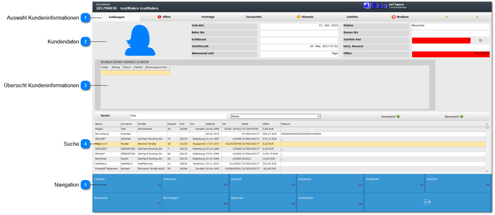This screenshot has width=495, height=215.
Task: Open the Zutritte tab
Action: (x=352, y=17)
